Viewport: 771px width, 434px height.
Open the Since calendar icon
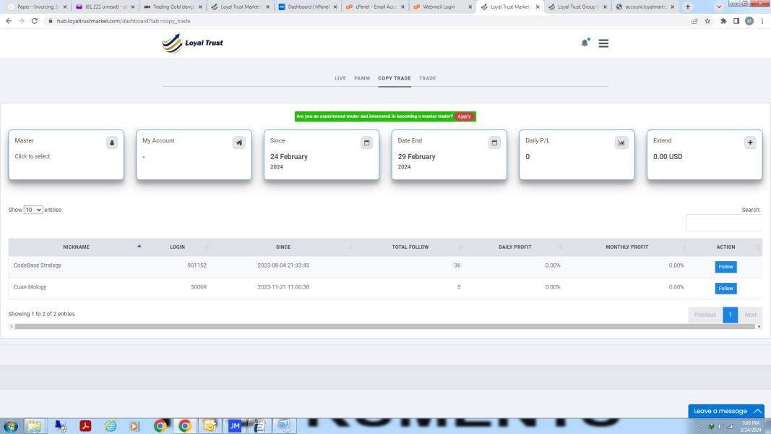(x=367, y=142)
